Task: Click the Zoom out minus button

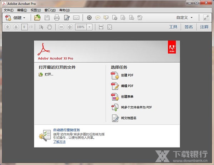Action: (61, 27)
